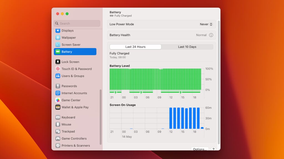Open the Mouse icon in sidebar
The height and width of the screenshot is (159, 284).
[x=58, y=124]
